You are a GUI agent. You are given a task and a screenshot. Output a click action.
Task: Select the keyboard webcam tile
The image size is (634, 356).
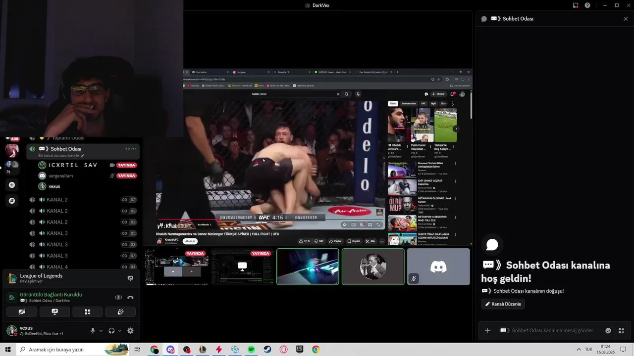pyautogui.click(x=308, y=267)
